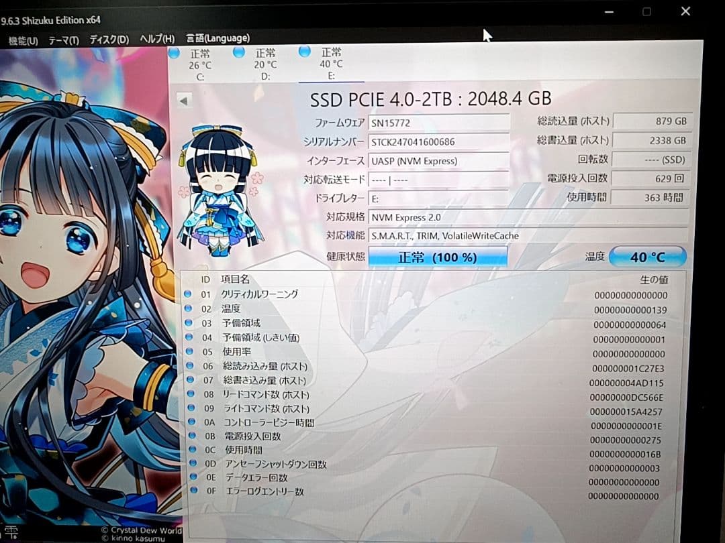This screenshot has width=725, height=543.
Task: Click raw value 00000015A4257
Action: (626, 412)
